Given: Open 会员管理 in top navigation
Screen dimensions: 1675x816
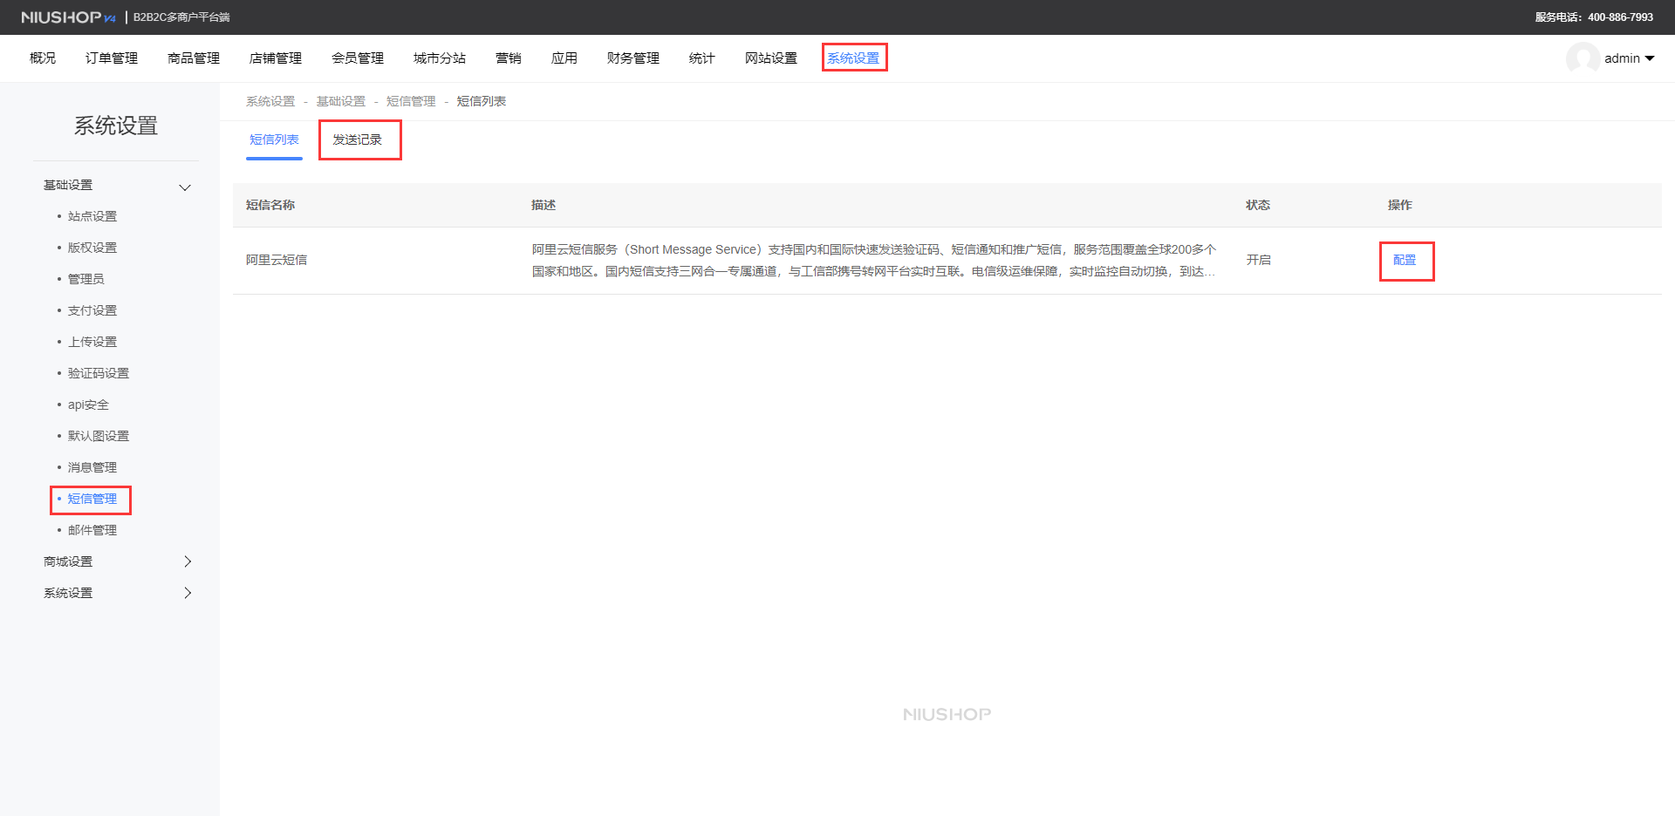Looking at the screenshot, I should (x=358, y=58).
